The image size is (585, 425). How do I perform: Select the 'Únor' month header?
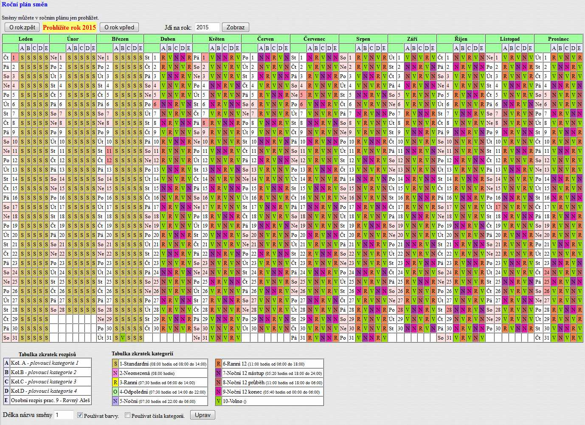pos(73,39)
